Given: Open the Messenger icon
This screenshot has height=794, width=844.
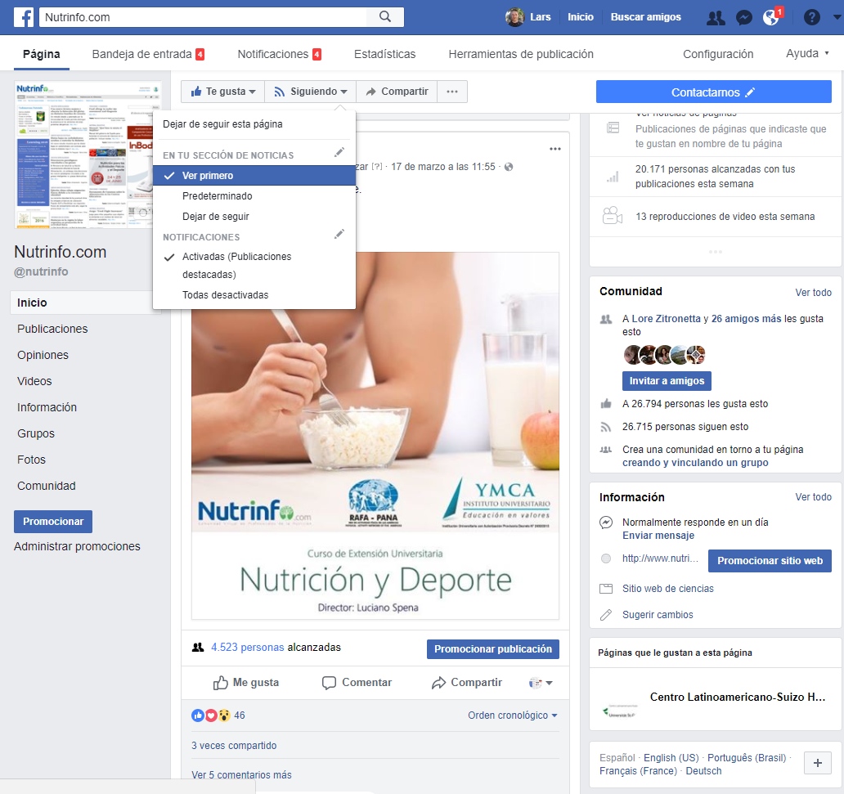Looking at the screenshot, I should pyautogui.click(x=743, y=16).
